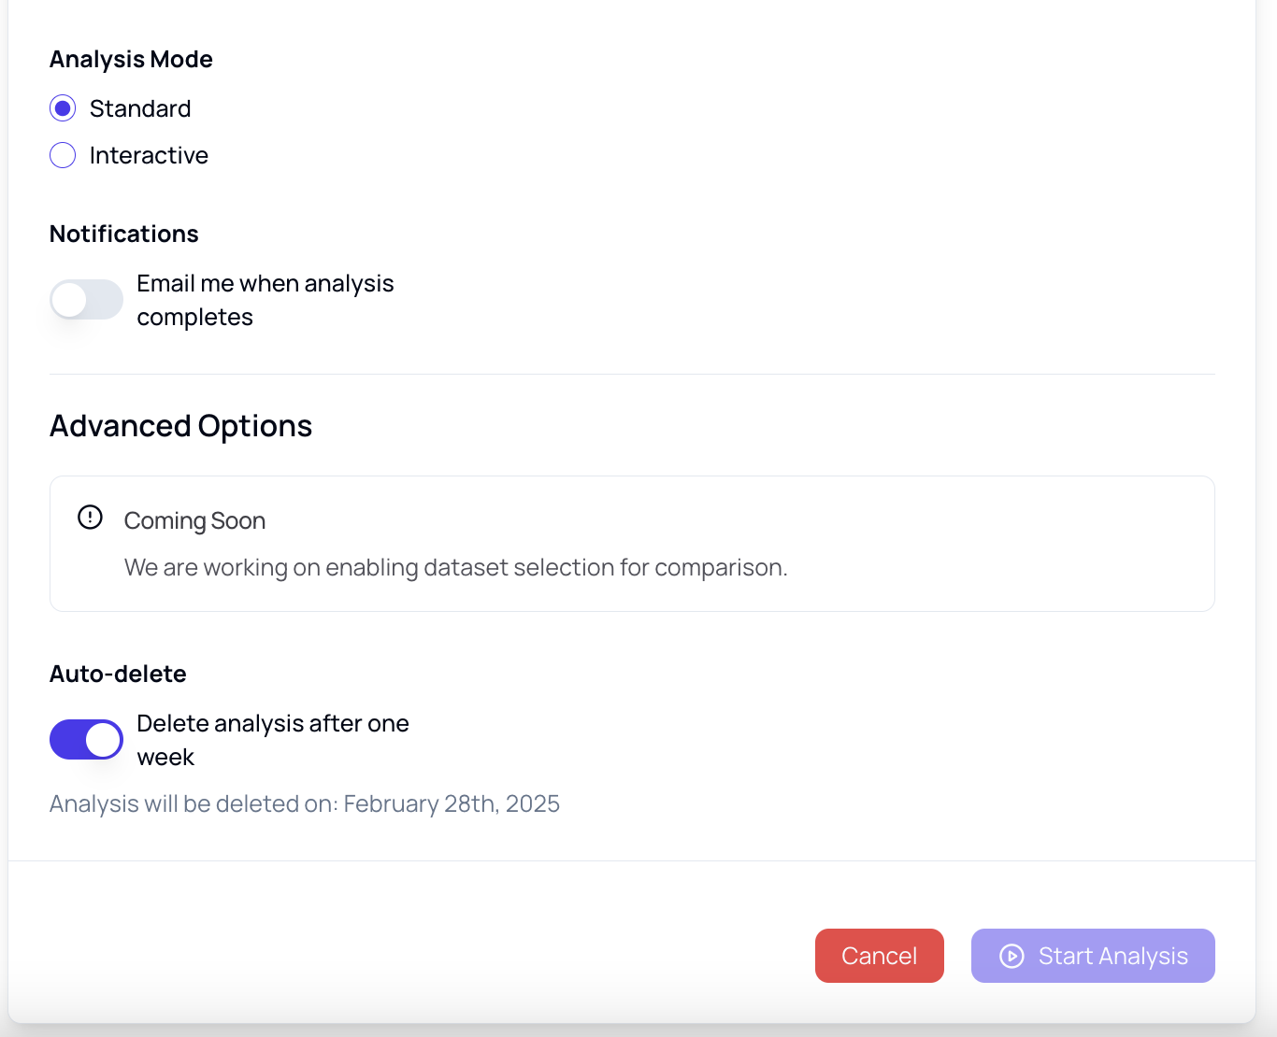Click the Notifications section heading
Viewport: 1277px width, 1037px height.
pos(124,234)
